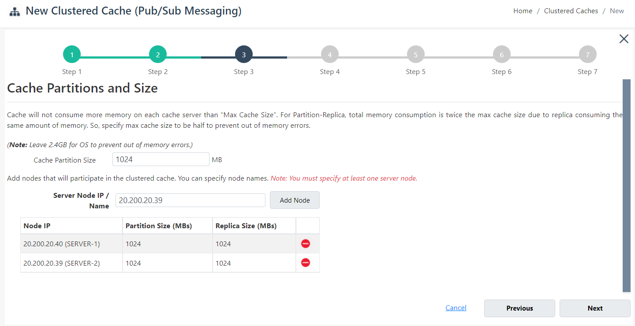Click the Step 5 label text

pyautogui.click(x=416, y=71)
